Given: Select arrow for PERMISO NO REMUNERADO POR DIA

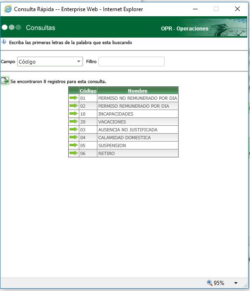Looking at the screenshot, I should [74, 98].
